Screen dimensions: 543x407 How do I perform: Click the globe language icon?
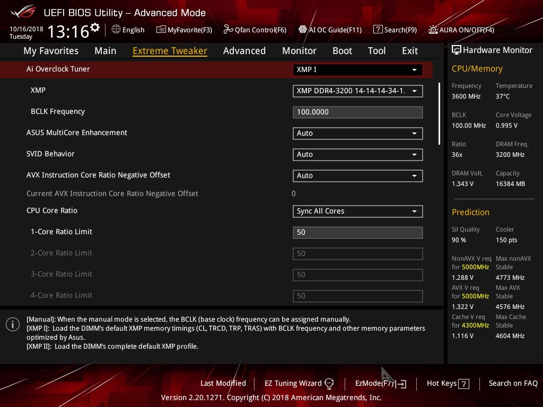116,30
